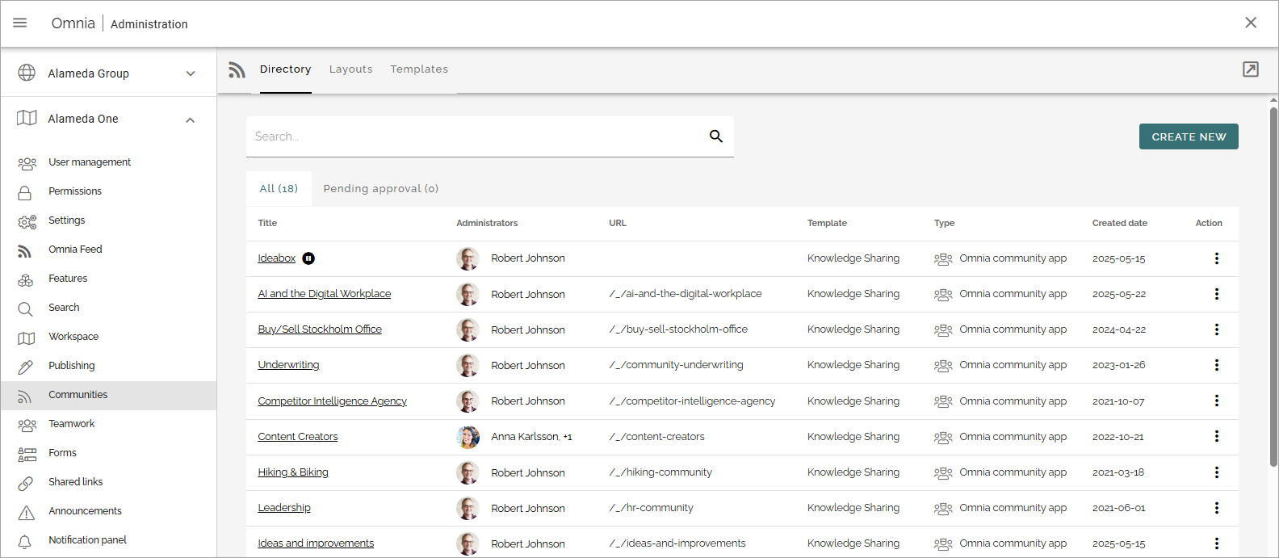Viewport: 1279px width, 558px height.
Task: Expand the Alameda Group dropdown
Action: pos(191,73)
